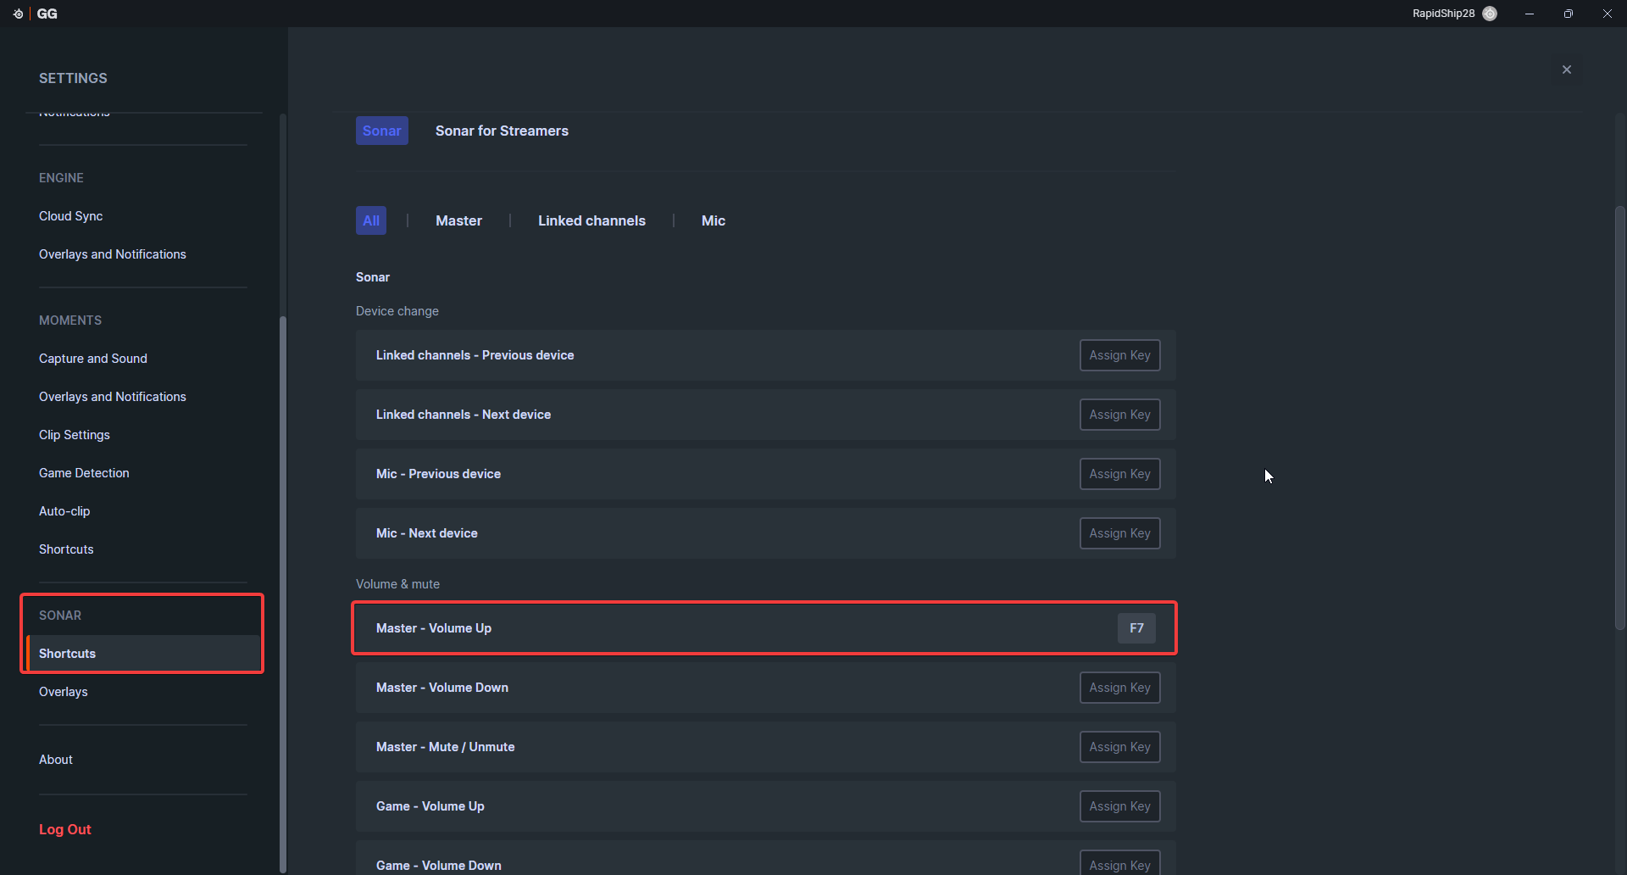Select the Mic - Next device row label
Screen dimensions: 1627x875
tap(427, 533)
